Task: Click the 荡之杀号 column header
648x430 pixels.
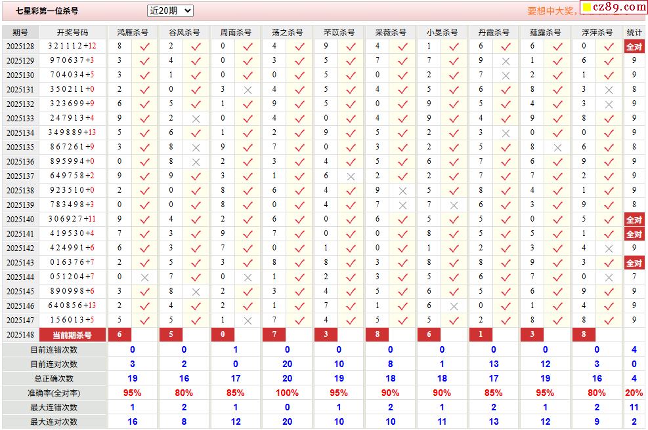Action: [x=287, y=32]
